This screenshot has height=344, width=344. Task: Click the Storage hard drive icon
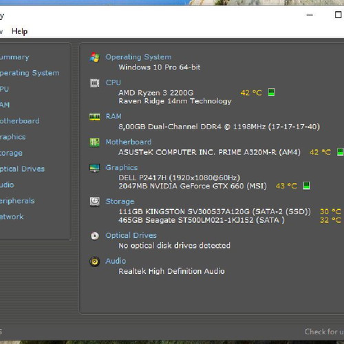[x=94, y=202]
